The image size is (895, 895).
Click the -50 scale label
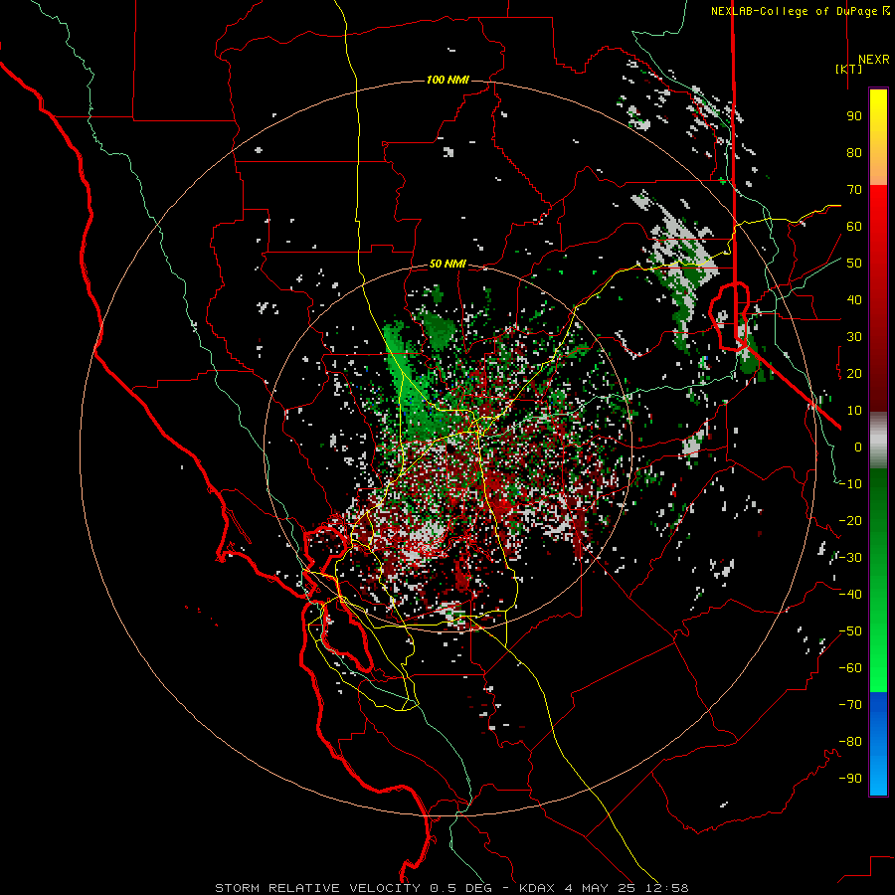coord(850,631)
